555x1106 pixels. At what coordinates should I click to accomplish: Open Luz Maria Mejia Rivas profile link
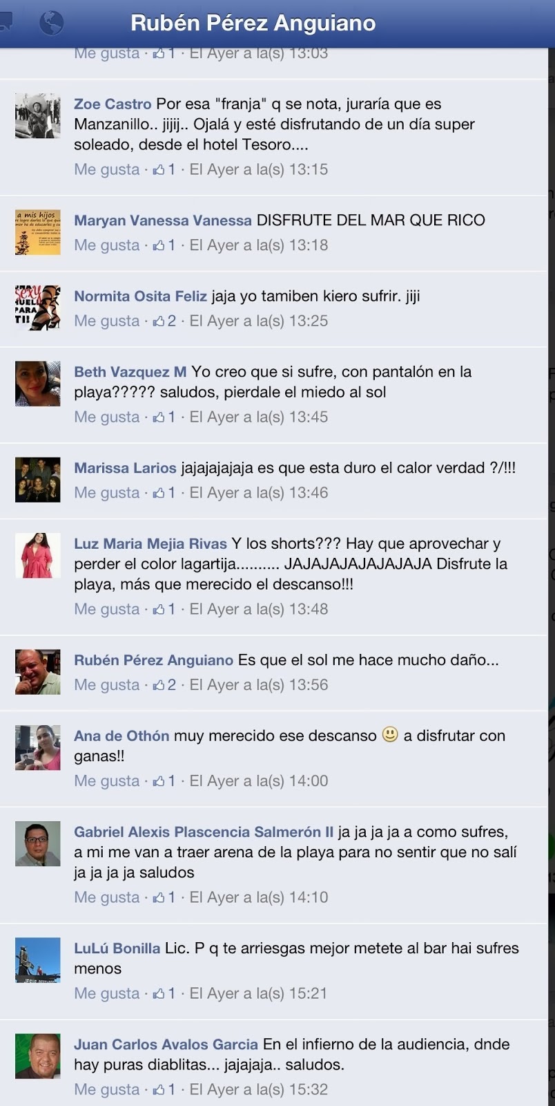[x=150, y=544]
